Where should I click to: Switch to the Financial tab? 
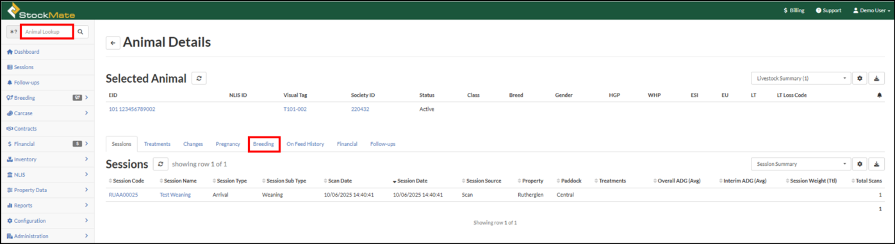click(347, 144)
